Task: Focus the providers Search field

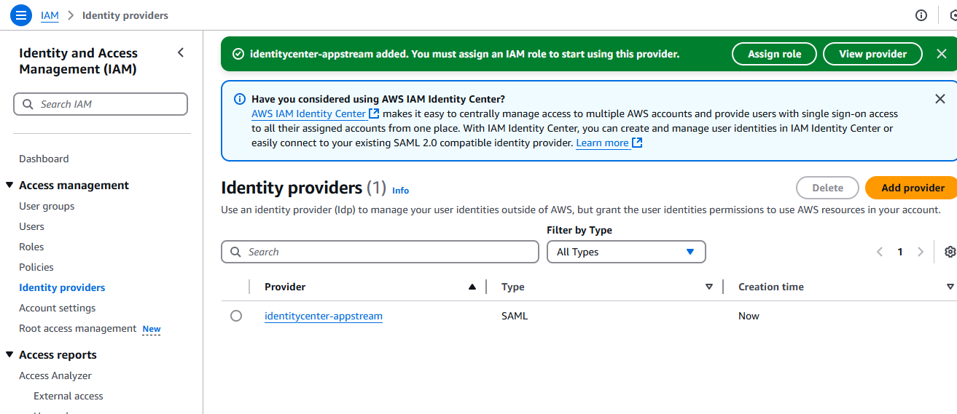Action: pos(380,252)
